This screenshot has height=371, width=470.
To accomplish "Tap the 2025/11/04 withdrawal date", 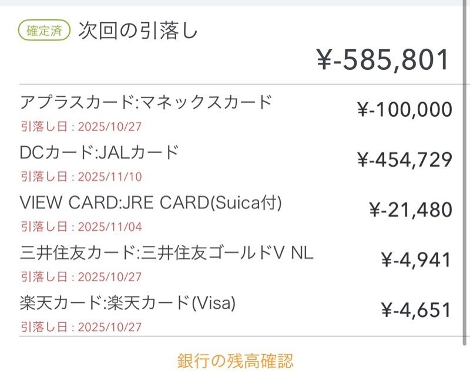I will [82, 227].
